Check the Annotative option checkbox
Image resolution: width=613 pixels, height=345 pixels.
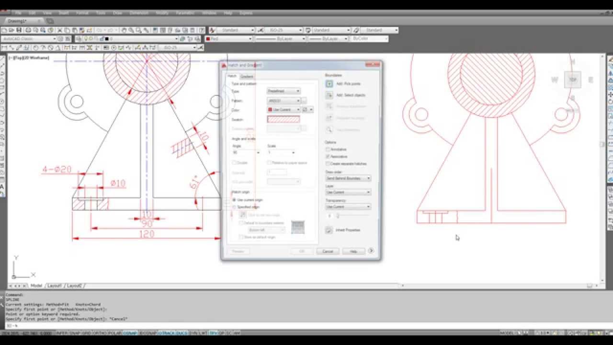pyautogui.click(x=328, y=149)
